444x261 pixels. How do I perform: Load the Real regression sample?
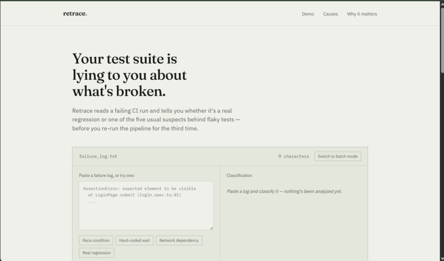96,253
